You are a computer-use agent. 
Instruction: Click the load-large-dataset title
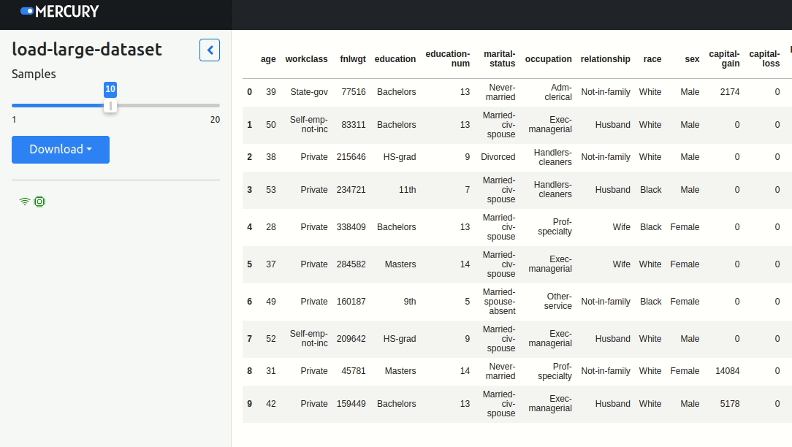coord(87,50)
